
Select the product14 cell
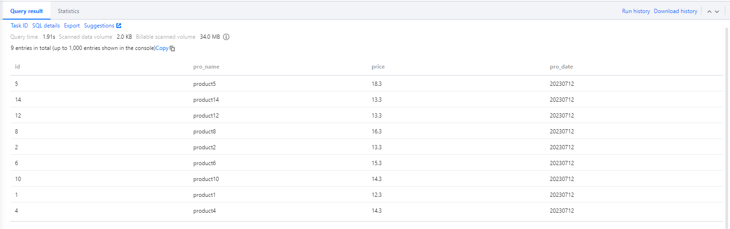click(206, 100)
